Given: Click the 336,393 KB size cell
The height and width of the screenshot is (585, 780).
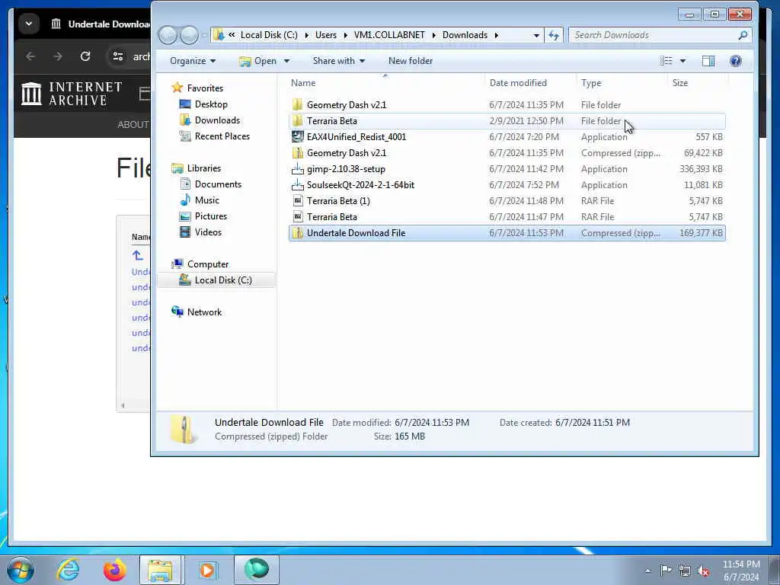Looking at the screenshot, I should pos(701,168).
